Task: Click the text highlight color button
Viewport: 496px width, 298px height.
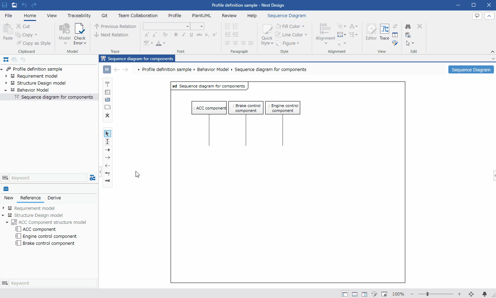Action: pos(146,43)
